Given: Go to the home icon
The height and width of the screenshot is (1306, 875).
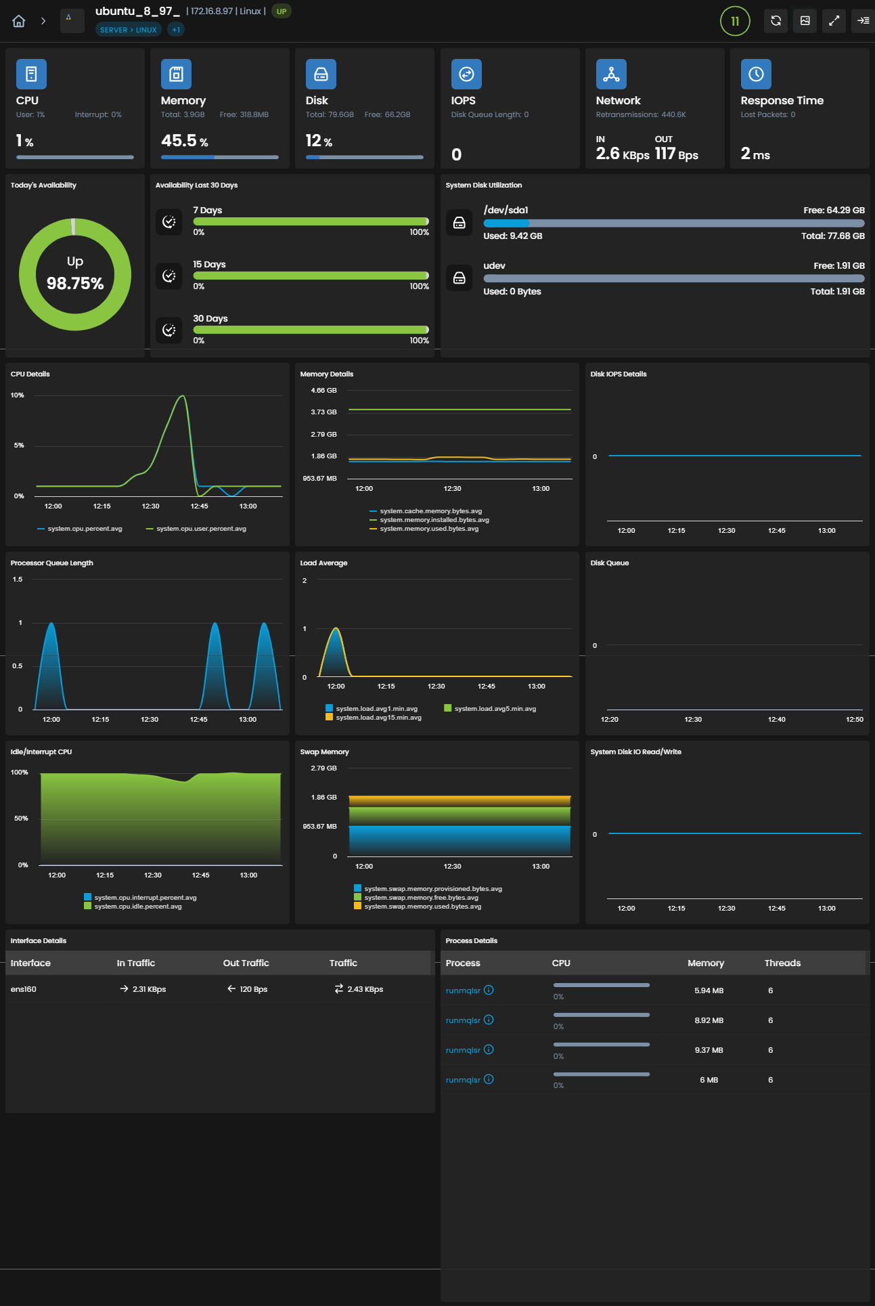Looking at the screenshot, I should click(19, 21).
